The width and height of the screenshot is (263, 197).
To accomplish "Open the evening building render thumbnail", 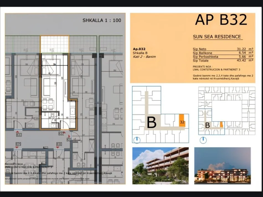I will pos(222,166).
